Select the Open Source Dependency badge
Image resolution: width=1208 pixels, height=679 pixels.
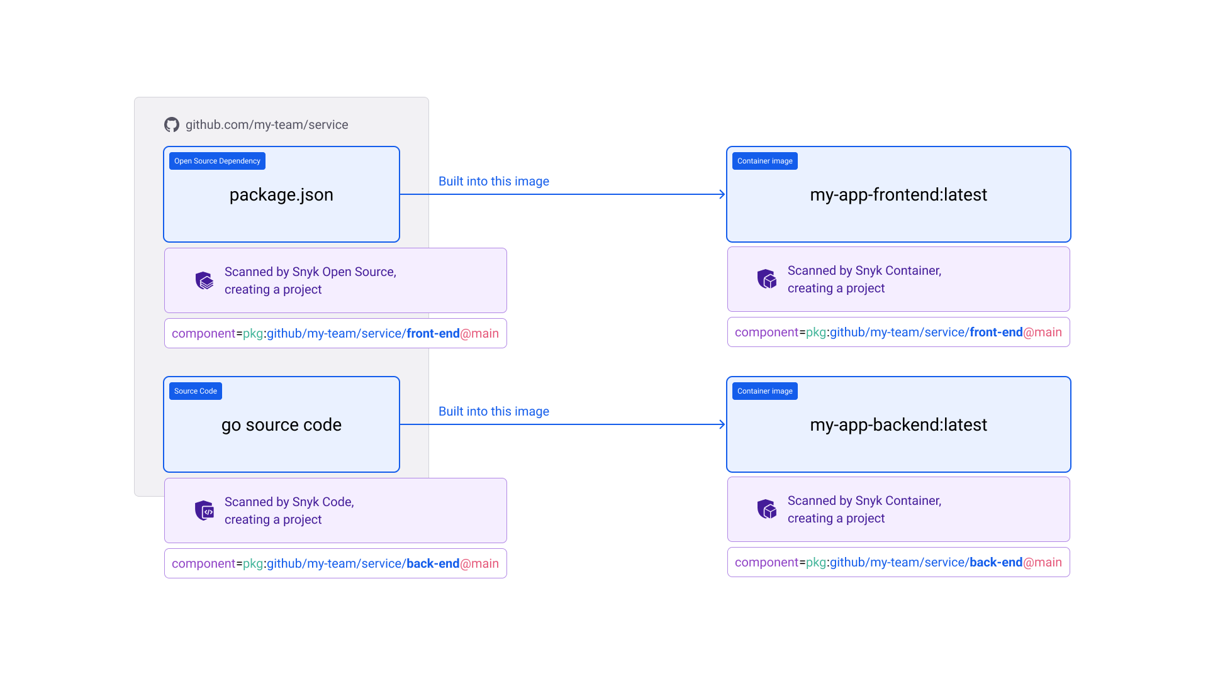(x=216, y=160)
